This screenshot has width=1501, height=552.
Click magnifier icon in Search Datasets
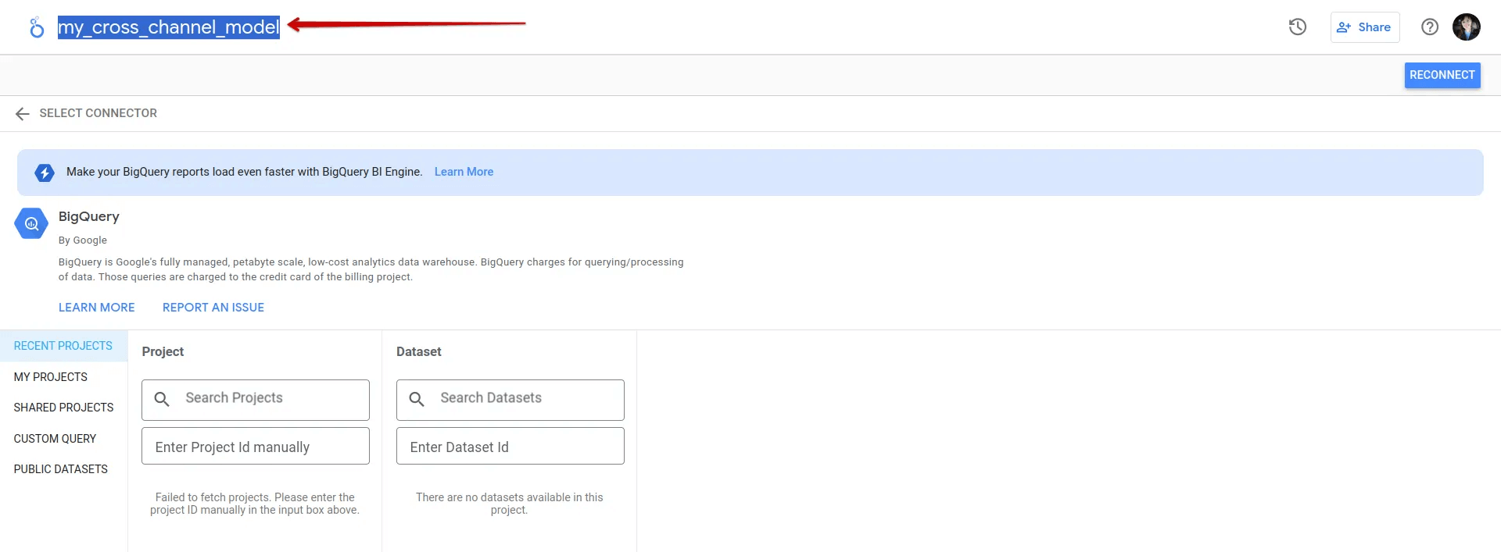click(417, 399)
